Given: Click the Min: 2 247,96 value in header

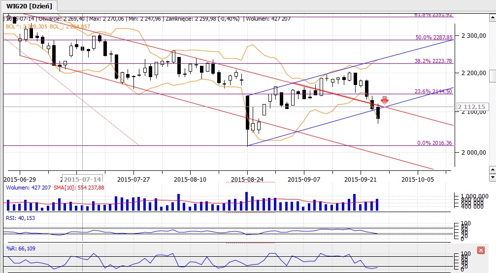Looking at the screenshot, I should [x=145, y=19].
